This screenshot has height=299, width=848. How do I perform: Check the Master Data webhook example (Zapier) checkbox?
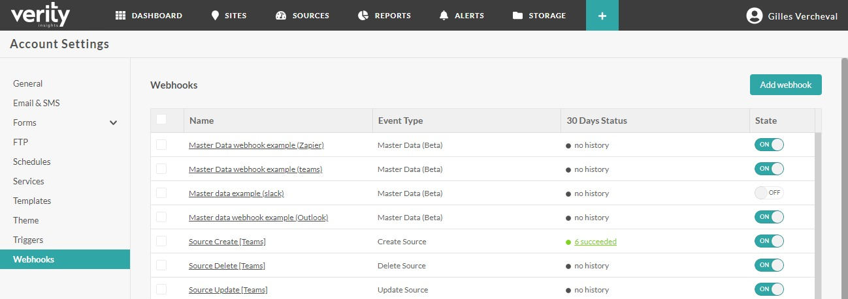tap(161, 145)
